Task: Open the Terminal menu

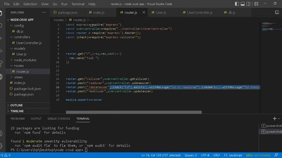Action: 78,4
